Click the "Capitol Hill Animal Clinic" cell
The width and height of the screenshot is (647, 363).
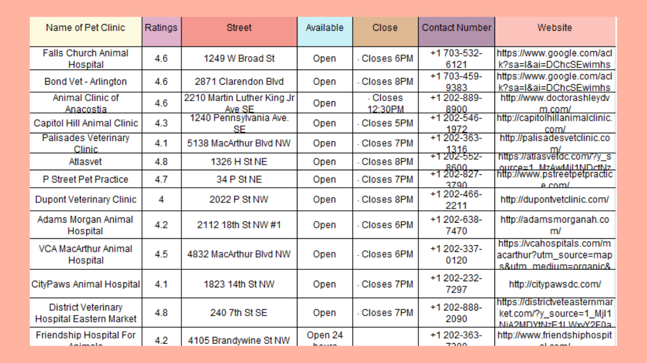[x=86, y=123]
